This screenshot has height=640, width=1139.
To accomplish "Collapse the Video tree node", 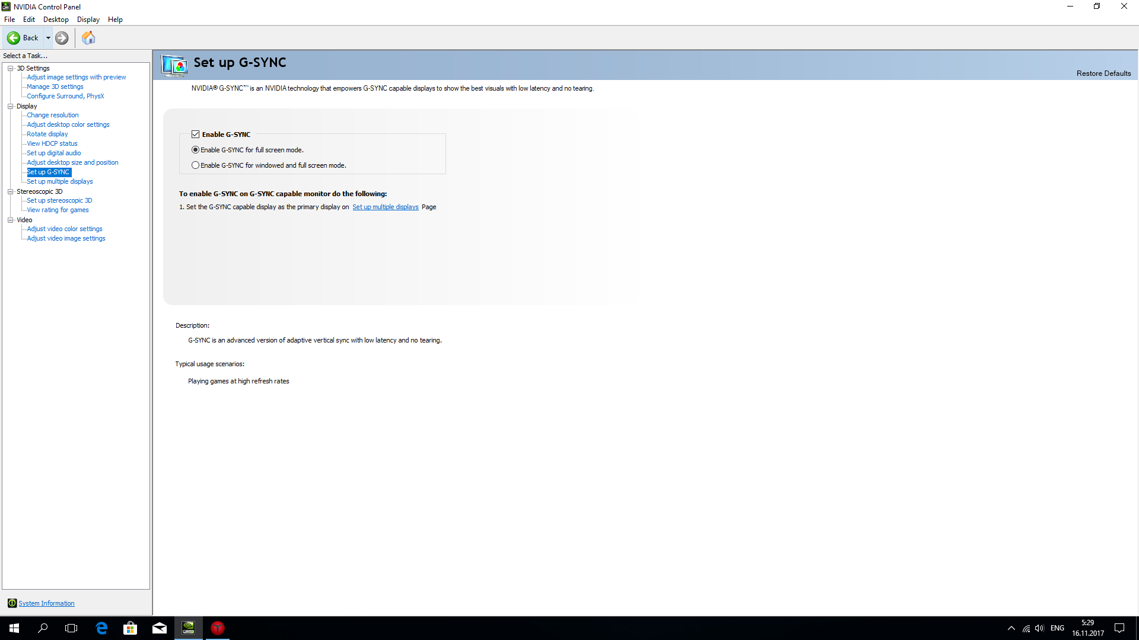I will coord(10,220).
